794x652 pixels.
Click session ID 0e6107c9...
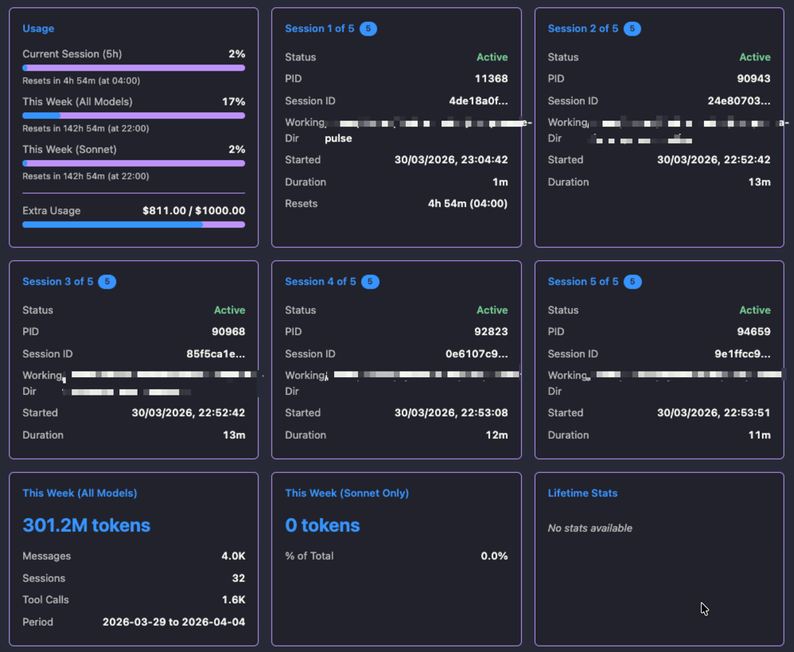tap(477, 353)
